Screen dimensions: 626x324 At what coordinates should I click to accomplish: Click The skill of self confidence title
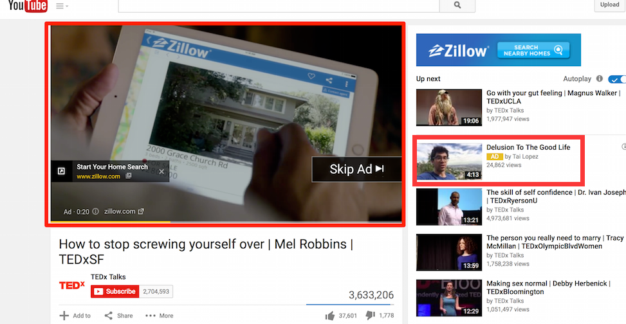tap(556, 196)
